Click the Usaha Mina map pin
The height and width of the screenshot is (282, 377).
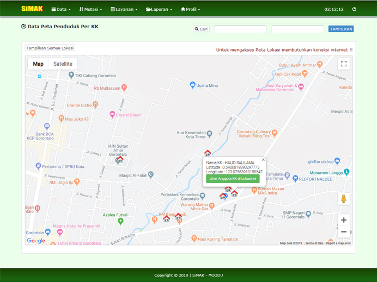coord(192,85)
